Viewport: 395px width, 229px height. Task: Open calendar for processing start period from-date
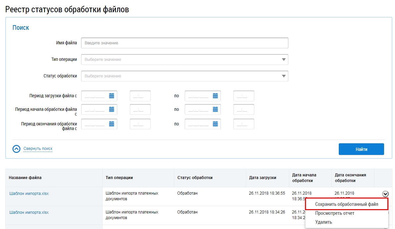[111, 110]
